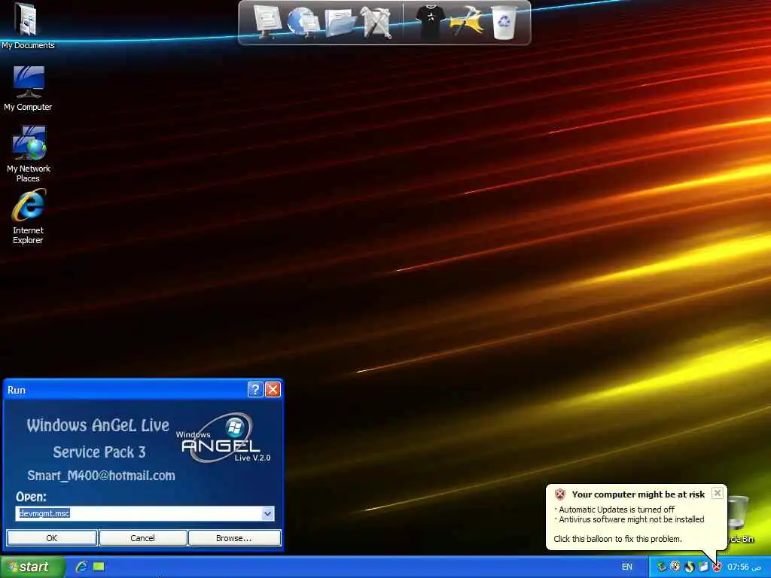Viewport: 771px width, 578px height.
Task: Open the monitor icon in the top dock
Action: [267, 21]
